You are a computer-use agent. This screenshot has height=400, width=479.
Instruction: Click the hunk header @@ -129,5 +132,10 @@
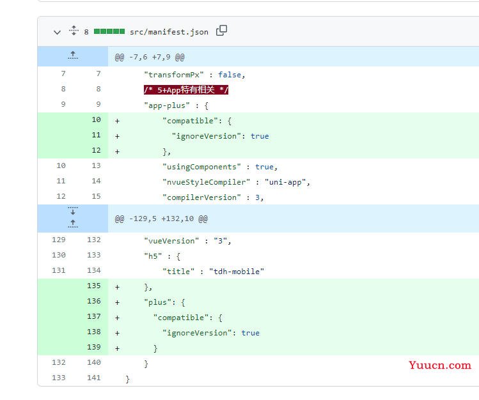coord(161,219)
